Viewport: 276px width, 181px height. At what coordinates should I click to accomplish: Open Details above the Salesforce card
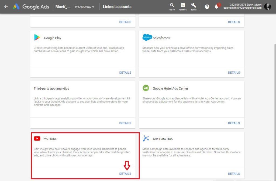tap(234, 22)
